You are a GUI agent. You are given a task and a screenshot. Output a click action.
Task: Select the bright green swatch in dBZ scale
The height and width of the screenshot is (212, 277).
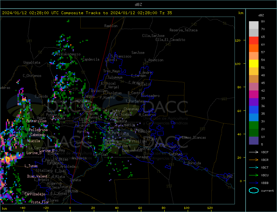click(254, 125)
